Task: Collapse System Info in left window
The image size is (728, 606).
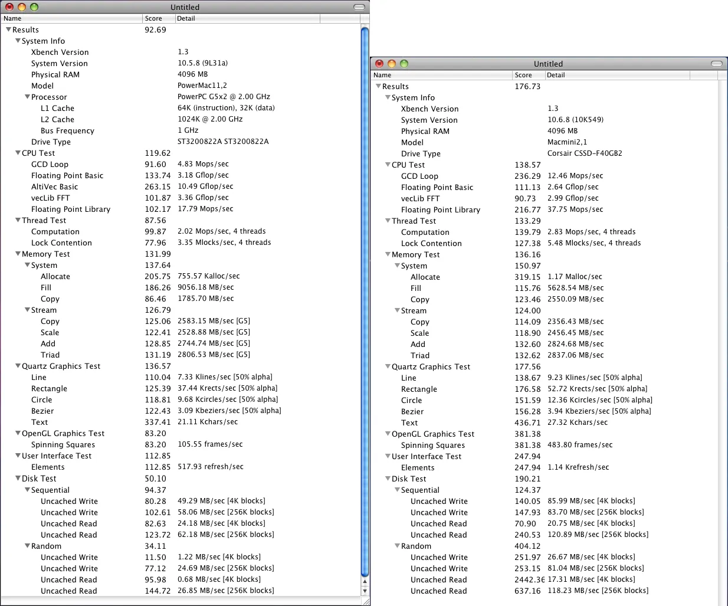Action: click(18, 41)
